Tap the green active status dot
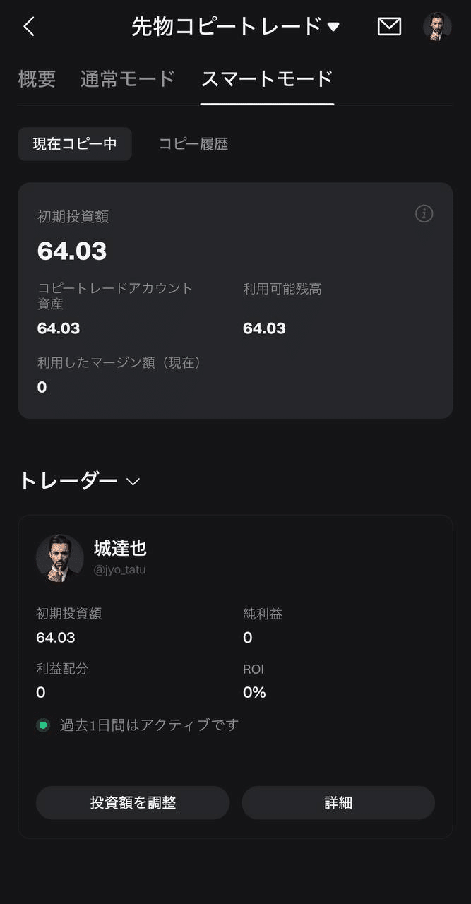The width and height of the screenshot is (471, 904). pos(43,725)
